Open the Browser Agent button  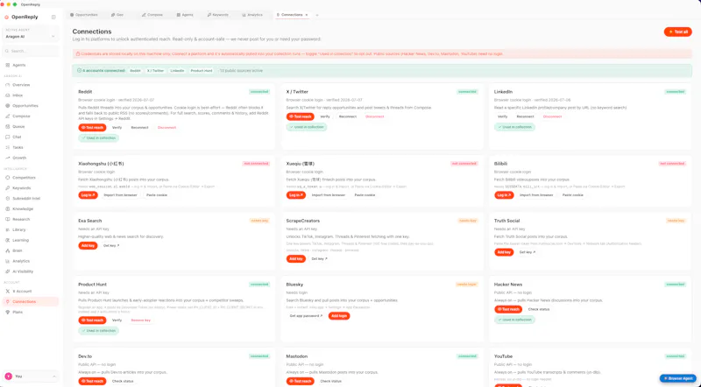[677, 378]
